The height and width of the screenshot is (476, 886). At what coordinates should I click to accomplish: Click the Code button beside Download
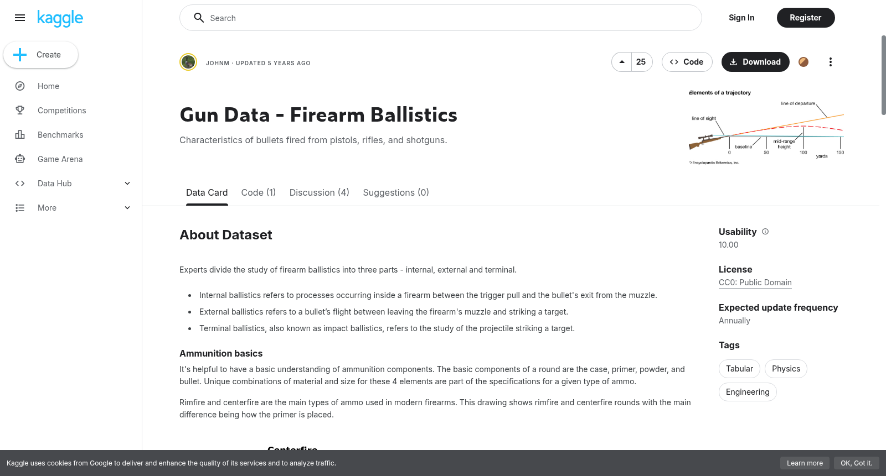click(x=687, y=62)
